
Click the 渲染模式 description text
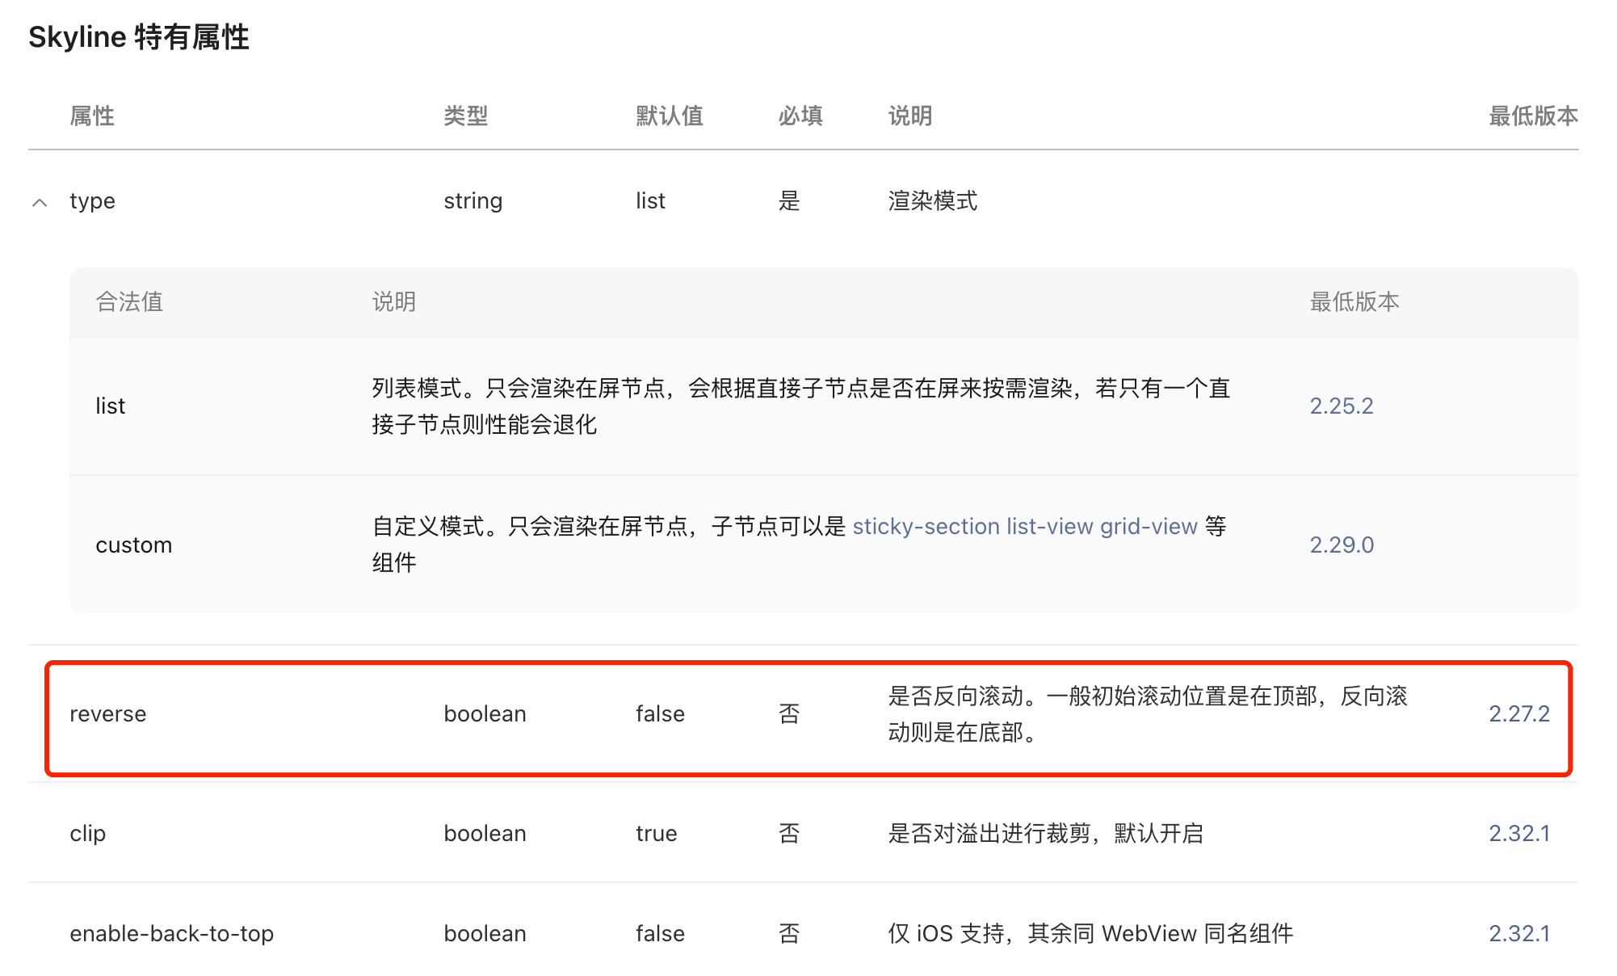pyautogui.click(x=932, y=200)
